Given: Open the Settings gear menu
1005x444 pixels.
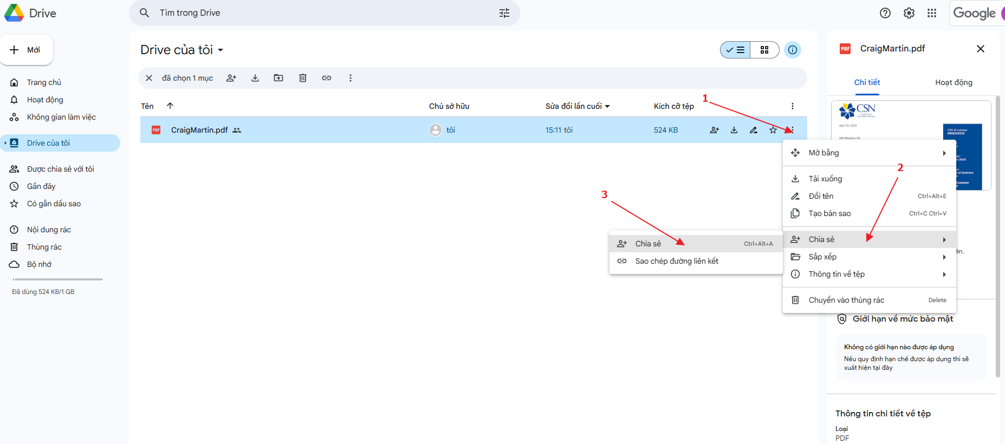Looking at the screenshot, I should click(x=909, y=13).
